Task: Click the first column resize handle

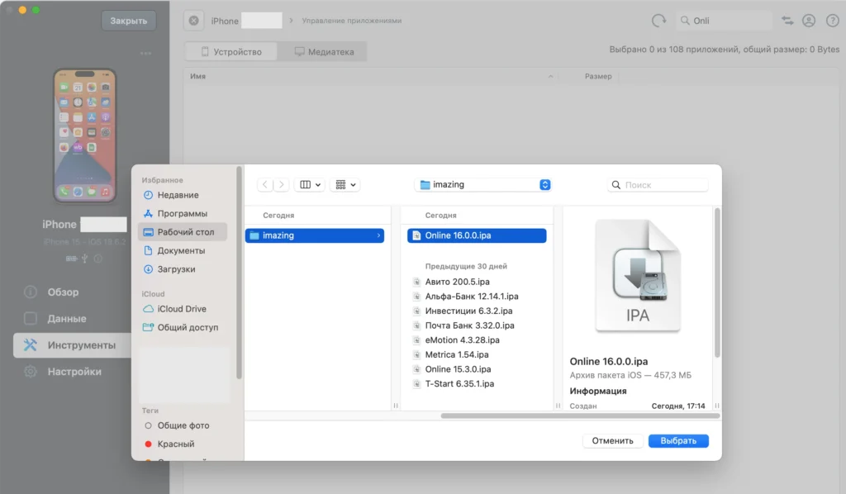Action: tap(396, 406)
